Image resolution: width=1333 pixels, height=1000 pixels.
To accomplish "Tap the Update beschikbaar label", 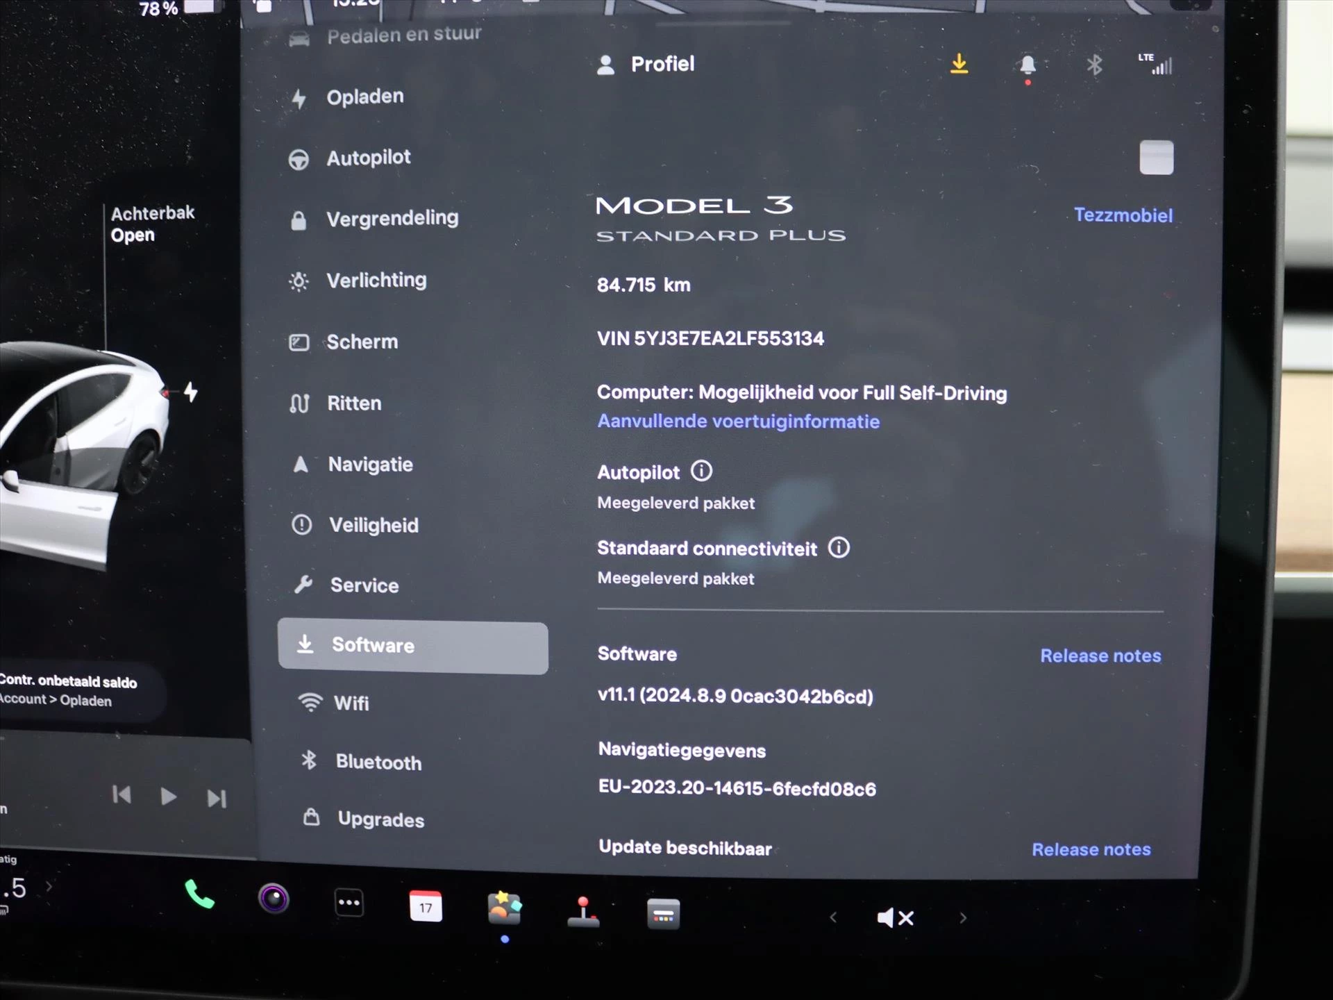I will [685, 848].
